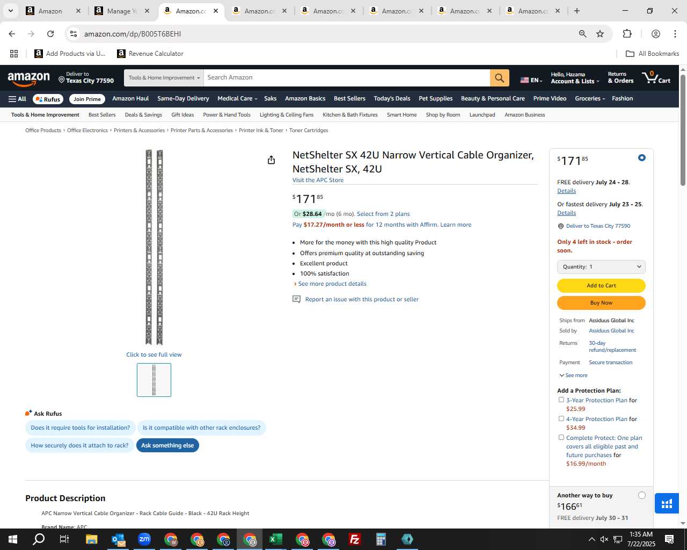Image resolution: width=687 pixels, height=550 pixels.
Task: Open a new browser tab
Action: (576, 11)
